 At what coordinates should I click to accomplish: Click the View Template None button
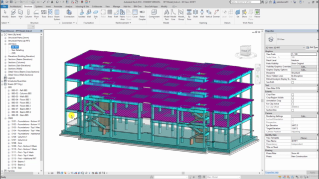pos(304,138)
